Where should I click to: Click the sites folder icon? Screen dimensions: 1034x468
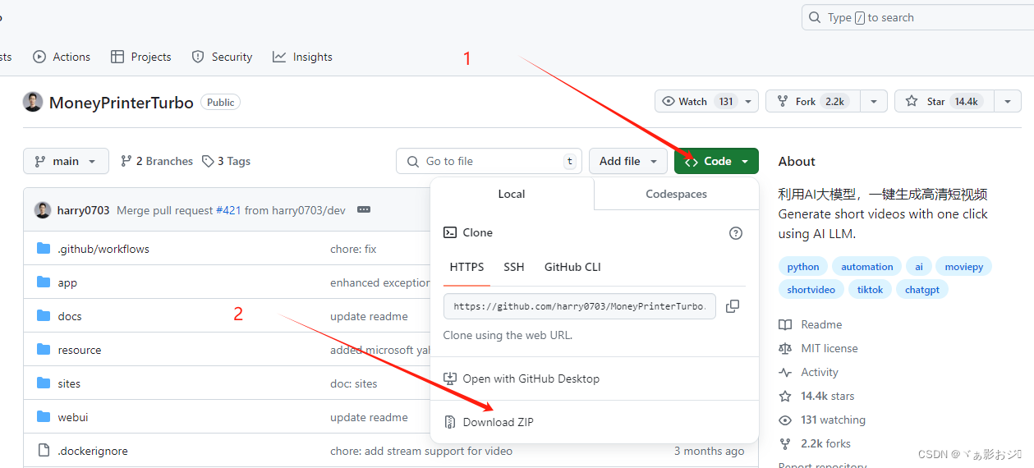pyautogui.click(x=44, y=383)
